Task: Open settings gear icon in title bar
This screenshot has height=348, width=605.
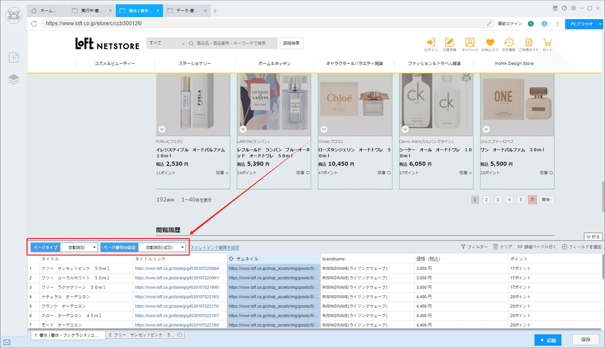Action: coord(573,8)
